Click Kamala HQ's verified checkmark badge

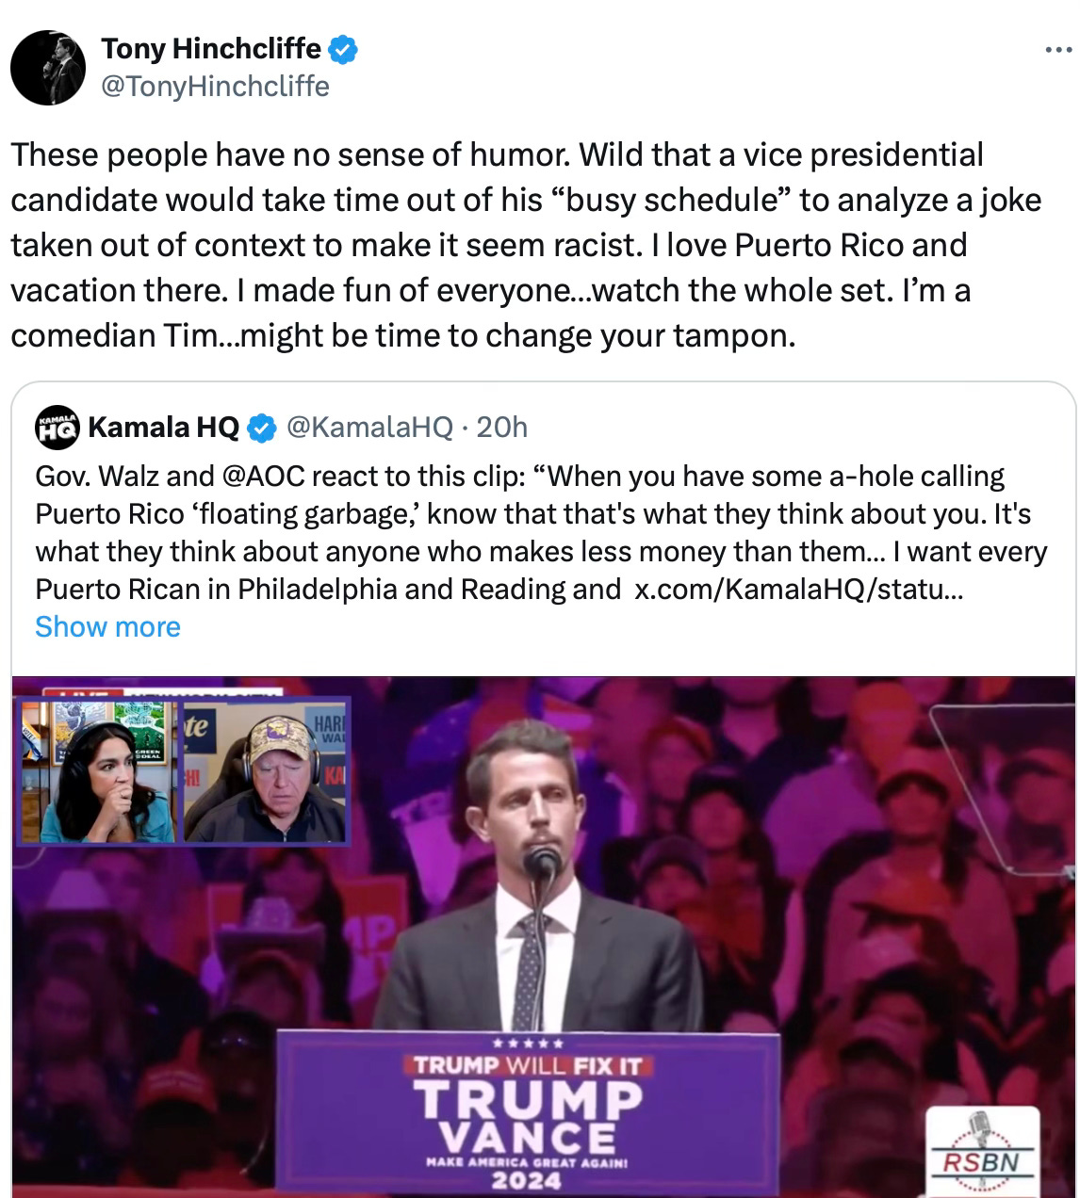[260, 429]
